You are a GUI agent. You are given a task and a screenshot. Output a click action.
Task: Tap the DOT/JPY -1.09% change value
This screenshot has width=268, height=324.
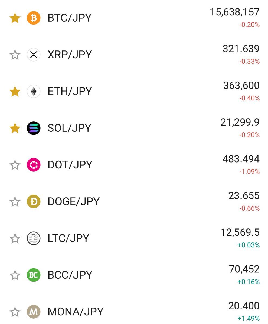click(x=249, y=172)
